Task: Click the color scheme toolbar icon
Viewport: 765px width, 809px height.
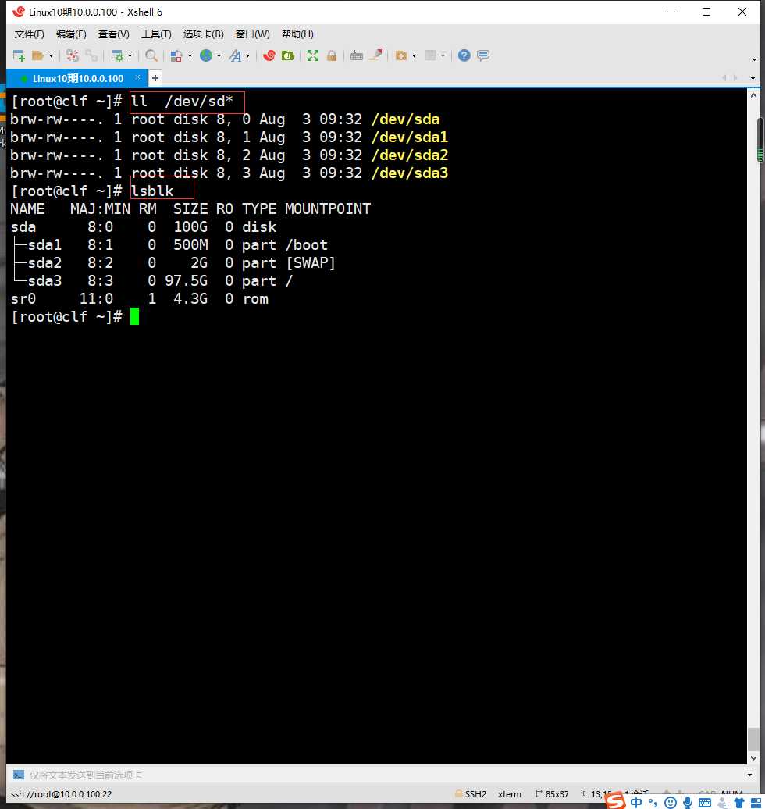Action: click(x=176, y=55)
